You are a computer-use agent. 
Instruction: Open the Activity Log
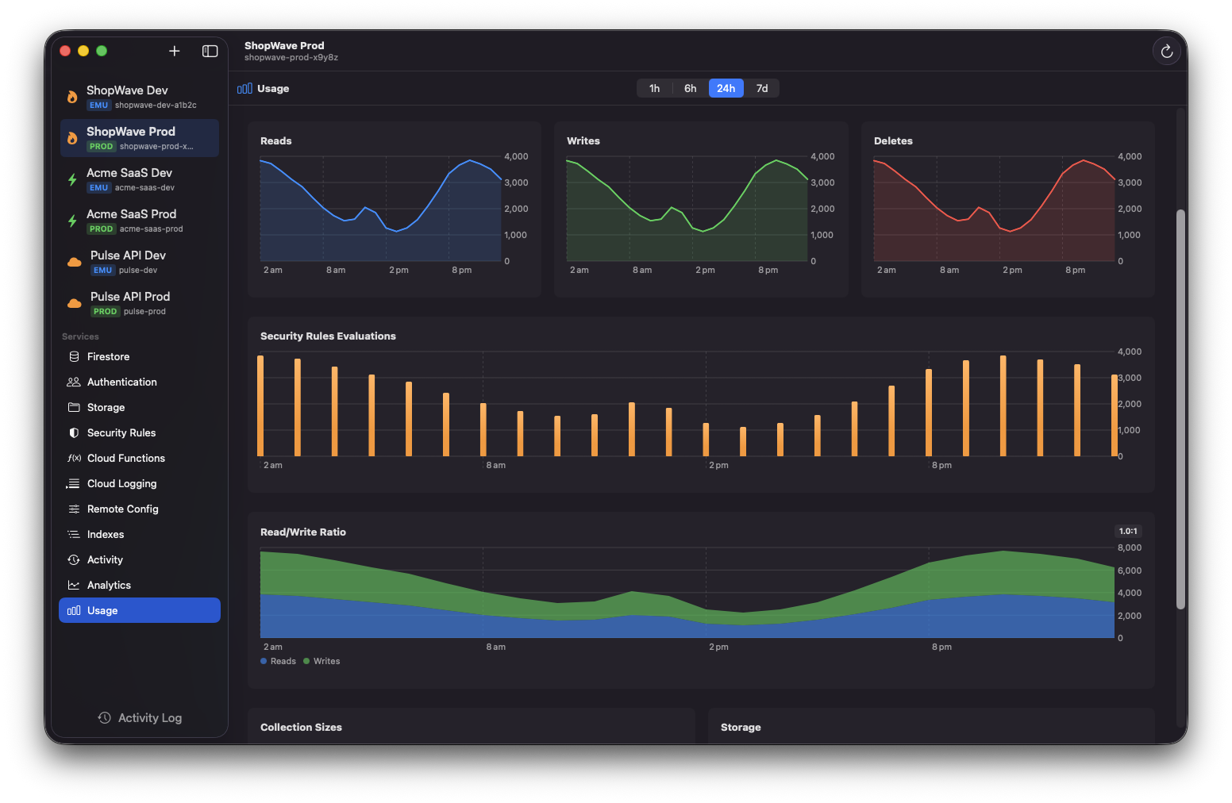click(x=139, y=717)
